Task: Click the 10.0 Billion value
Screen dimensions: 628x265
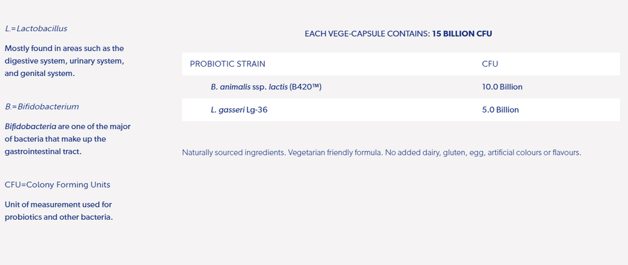Action: click(502, 87)
